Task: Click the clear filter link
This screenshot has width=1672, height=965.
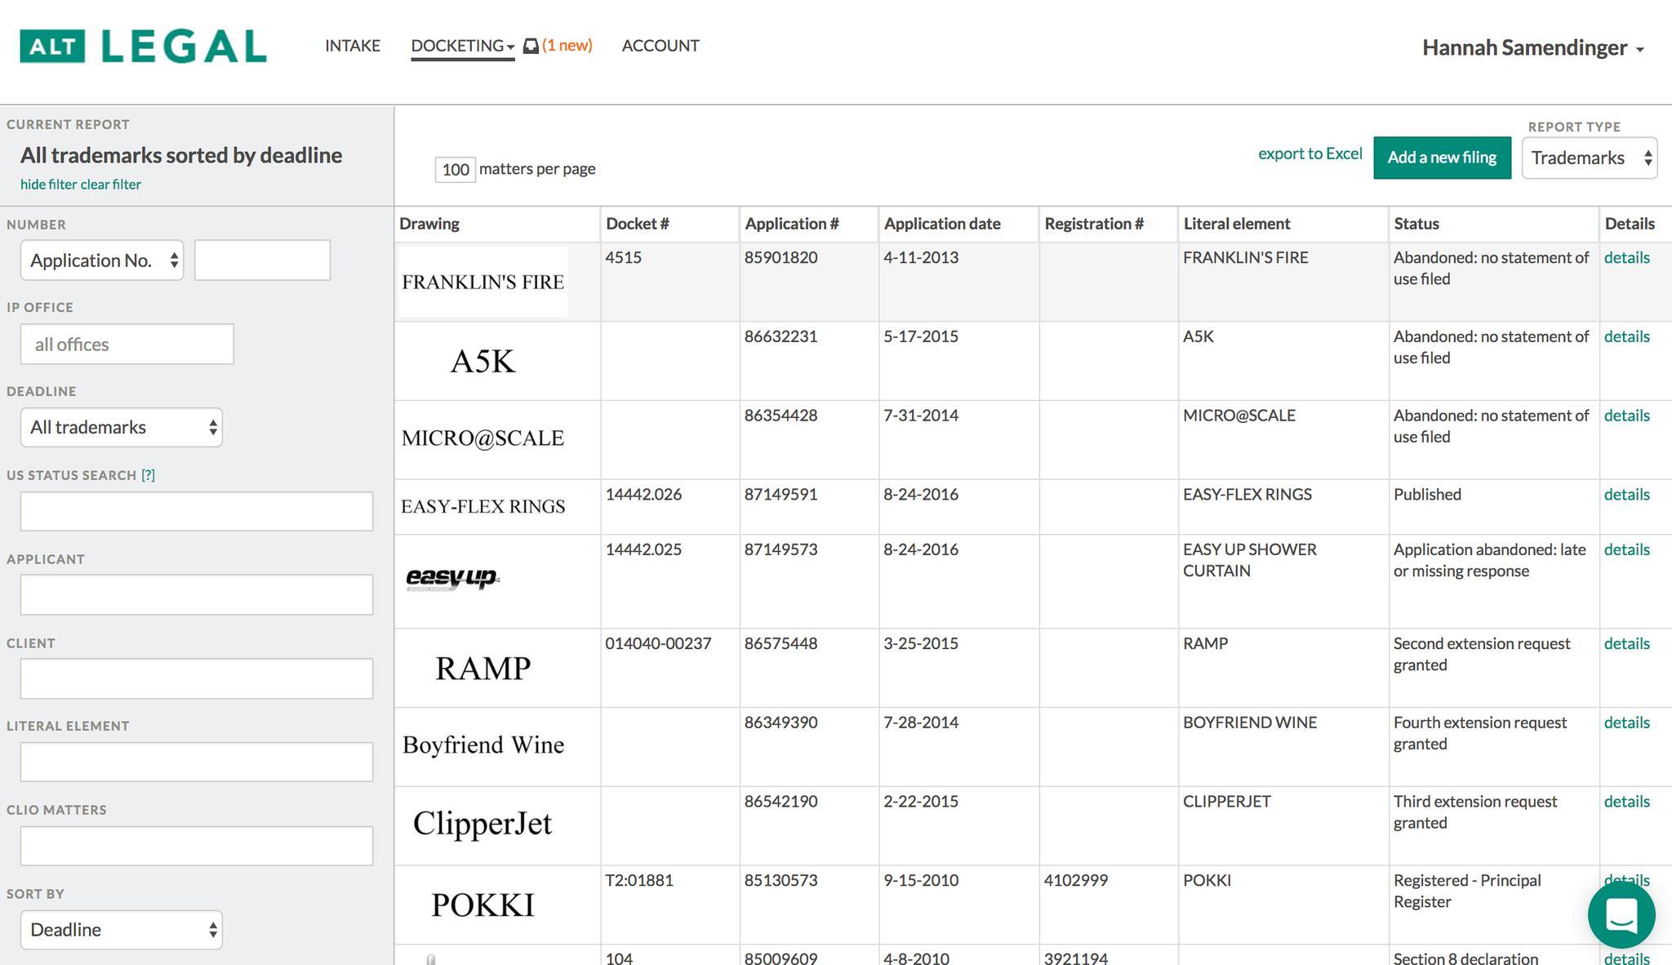Action: tap(111, 185)
